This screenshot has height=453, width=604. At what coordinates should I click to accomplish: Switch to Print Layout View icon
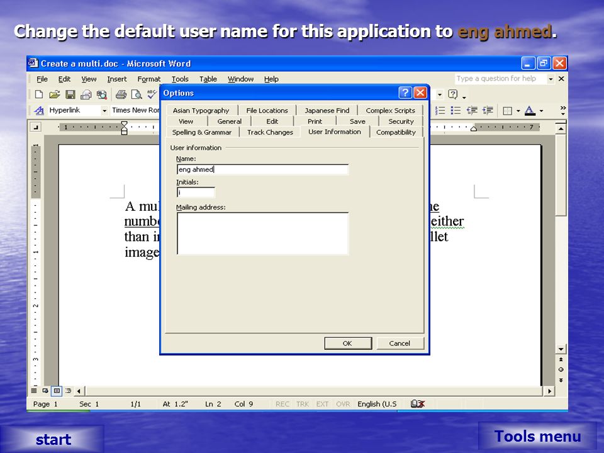pyautogui.click(x=57, y=391)
